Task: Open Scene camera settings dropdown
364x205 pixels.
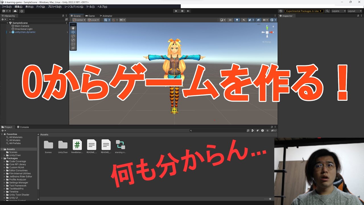Action: 265,20
